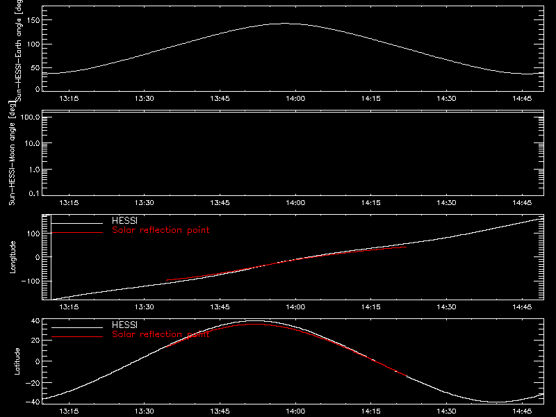Click 14:45 time label on Longitude plot
This screenshot has width=556, height=417.
(x=522, y=306)
